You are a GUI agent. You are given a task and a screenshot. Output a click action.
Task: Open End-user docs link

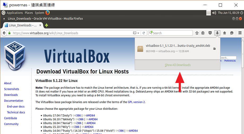tap(16, 107)
